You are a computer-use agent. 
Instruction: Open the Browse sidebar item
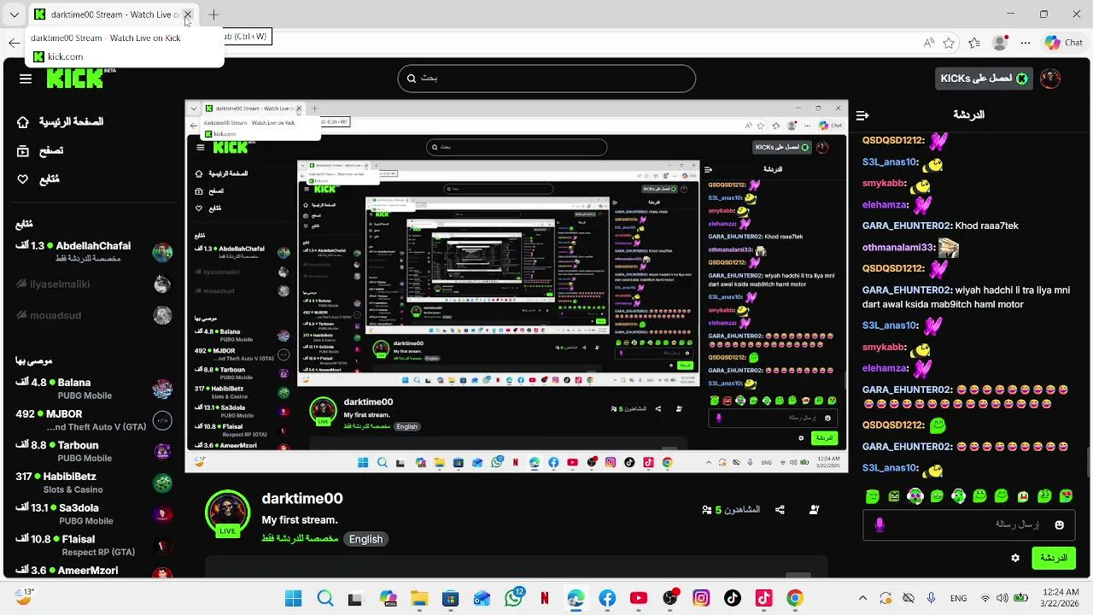coord(51,150)
